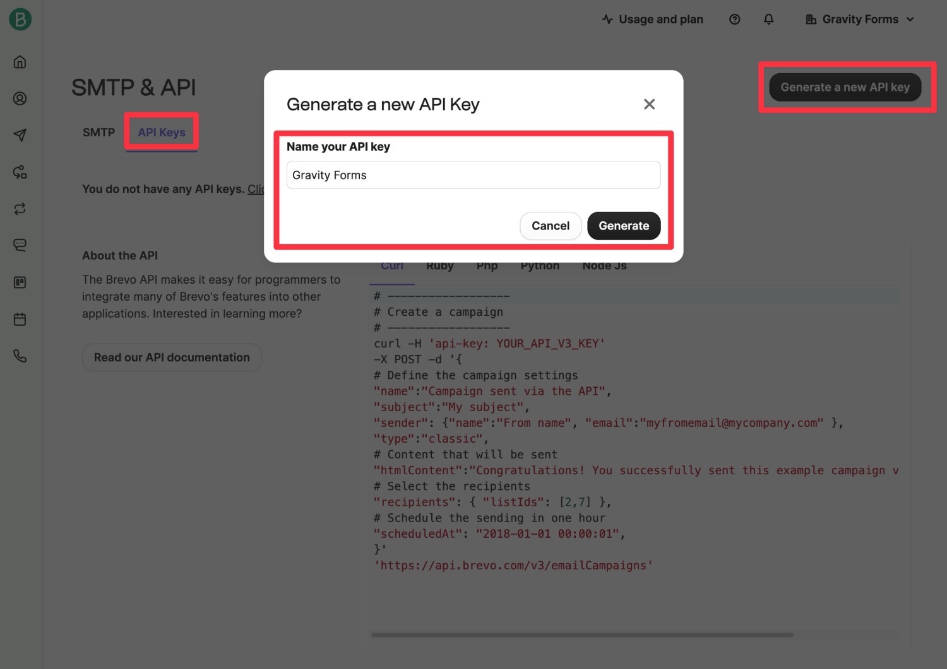
Task: Select the API Keys tab
Action: (162, 132)
